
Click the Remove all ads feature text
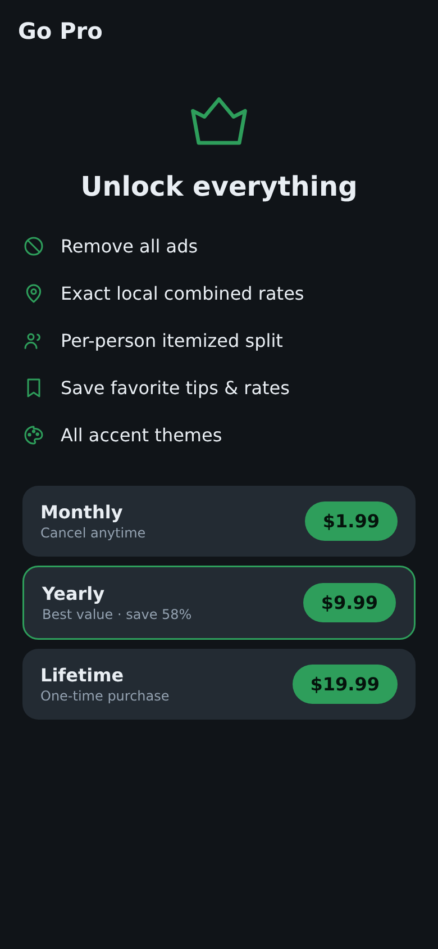tap(129, 246)
